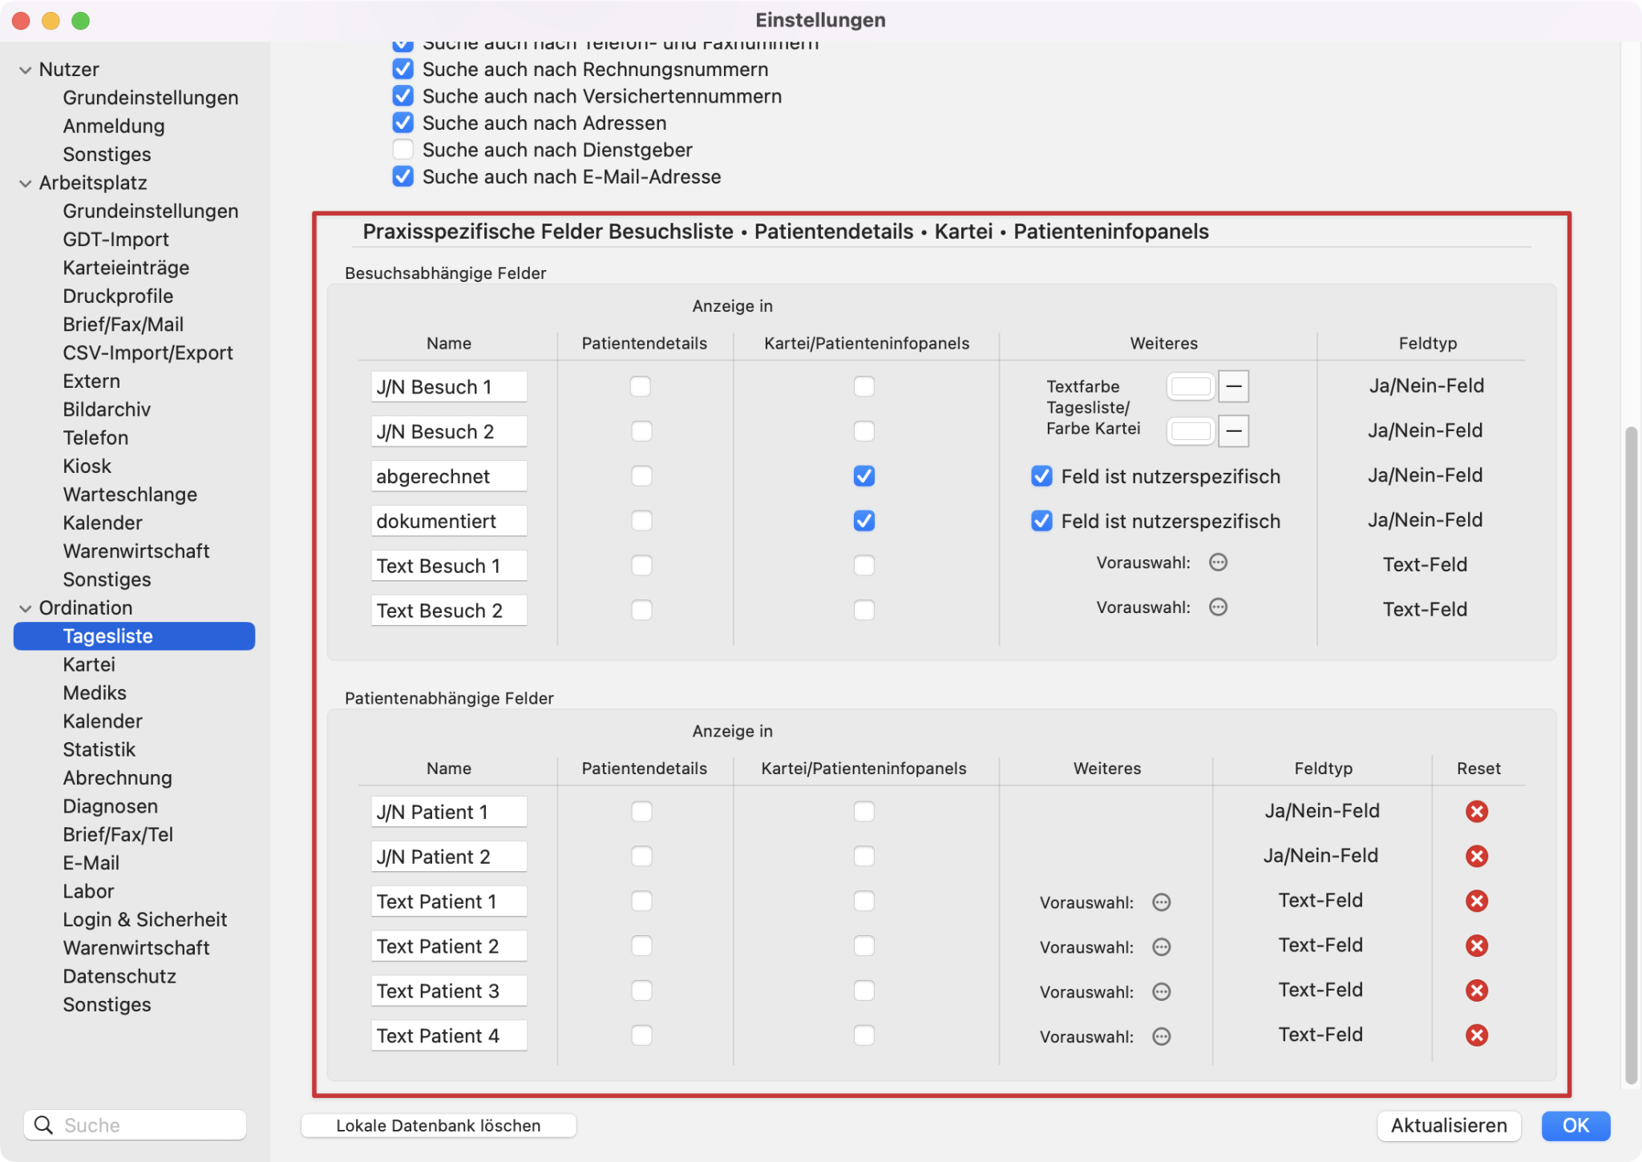Viewport: 1642px width, 1162px height.
Task: Reset the Text Patient 1 field
Action: click(x=1477, y=902)
